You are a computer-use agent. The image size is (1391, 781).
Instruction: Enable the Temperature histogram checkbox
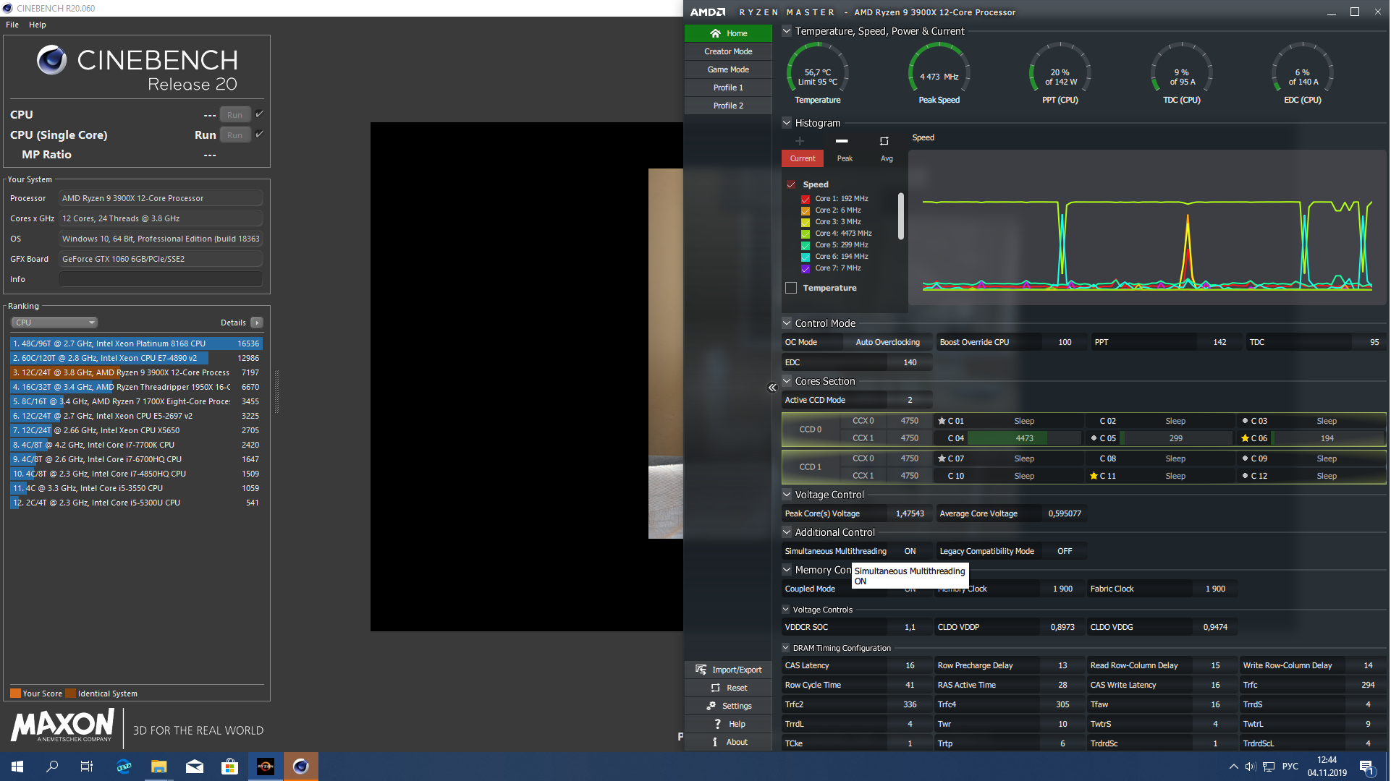(791, 288)
